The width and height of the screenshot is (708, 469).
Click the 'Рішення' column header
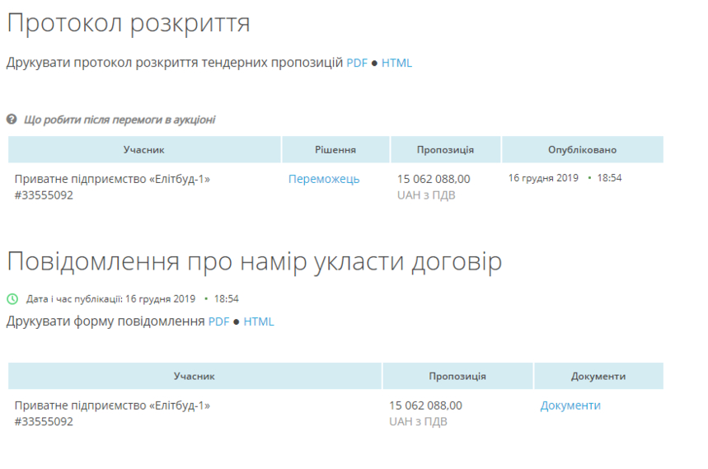click(335, 150)
